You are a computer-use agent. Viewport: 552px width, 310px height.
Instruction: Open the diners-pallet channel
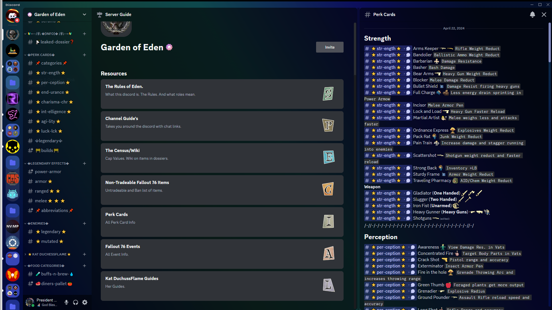point(57,284)
